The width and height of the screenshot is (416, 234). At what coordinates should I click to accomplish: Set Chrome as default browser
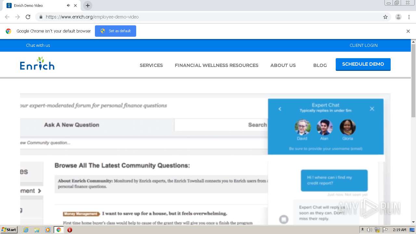point(115,31)
